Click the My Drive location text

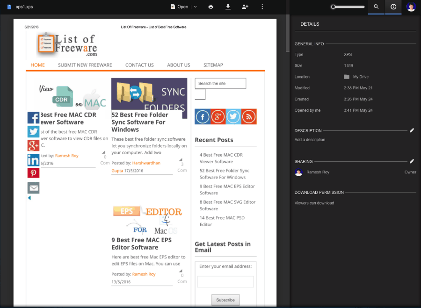coord(361,77)
